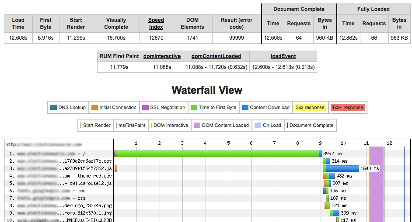The height and width of the screenshot is (222, 412).
Task: Click the Document Complete bytes 960 KB
Action: [x=325, y=38]
